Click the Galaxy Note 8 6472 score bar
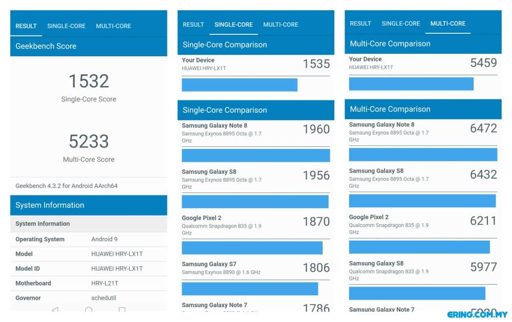This screenshot has height=322, width=512. (x=423, y=155)
